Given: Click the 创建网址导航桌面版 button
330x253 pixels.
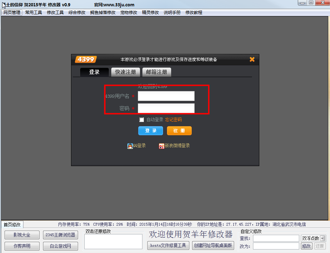Looking at the screenshot, I should click(213, 245).
